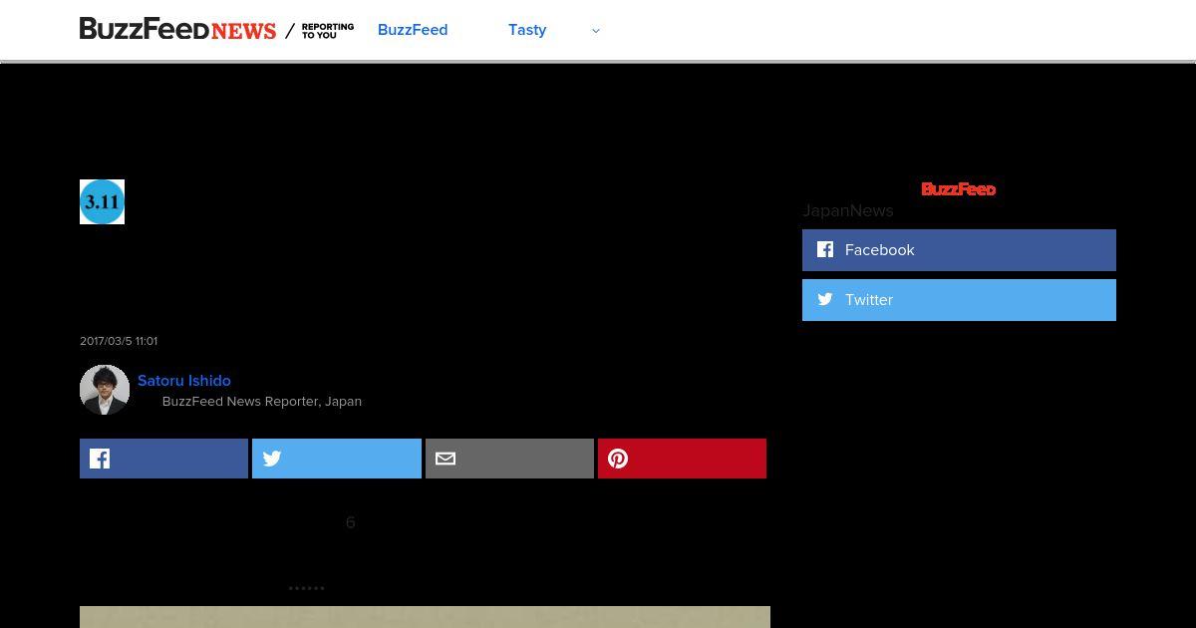Click the 2017/03/5 11:01 timestamp
1196x628 pixels.
[119, 341]
